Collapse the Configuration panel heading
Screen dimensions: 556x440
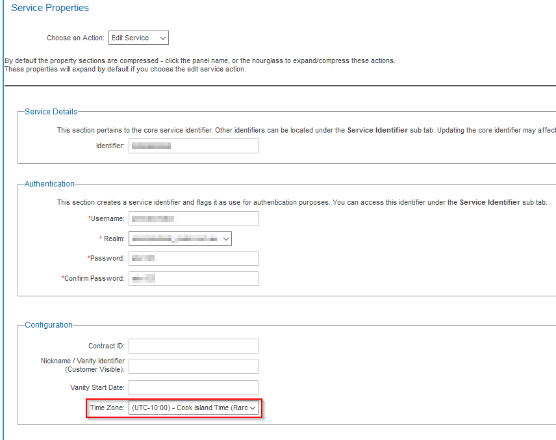(49, 325)
